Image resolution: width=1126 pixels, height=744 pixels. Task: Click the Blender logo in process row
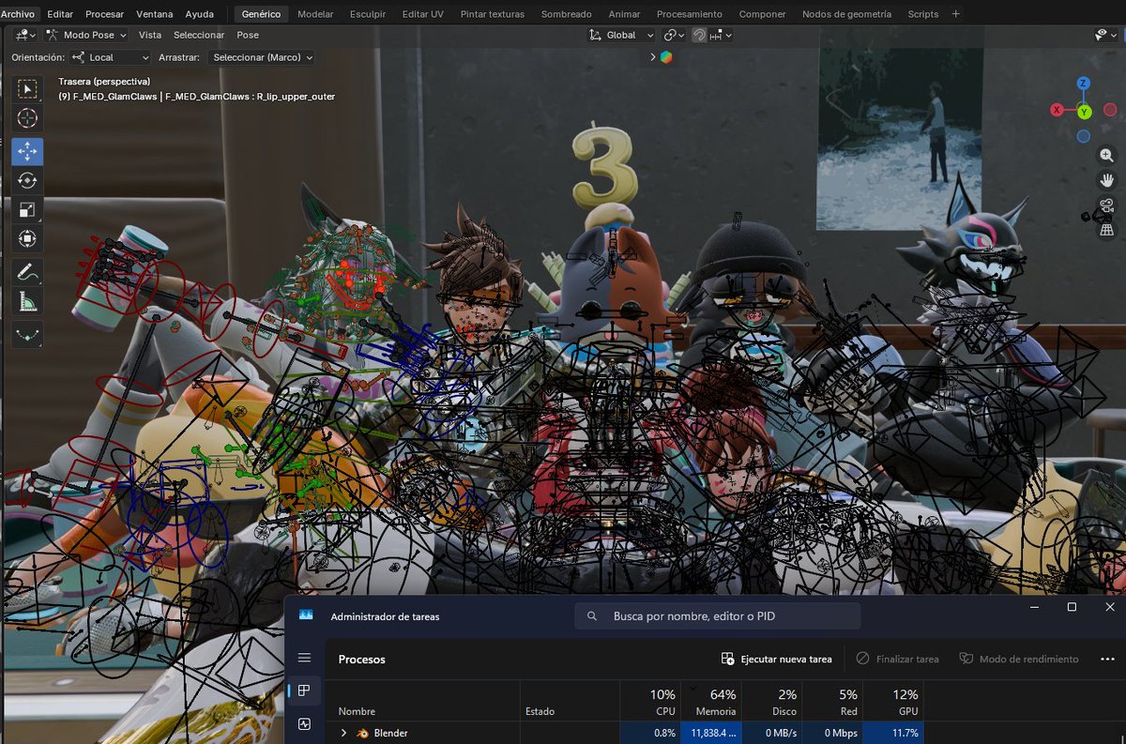pyautogui.click(x=361, y=733)
